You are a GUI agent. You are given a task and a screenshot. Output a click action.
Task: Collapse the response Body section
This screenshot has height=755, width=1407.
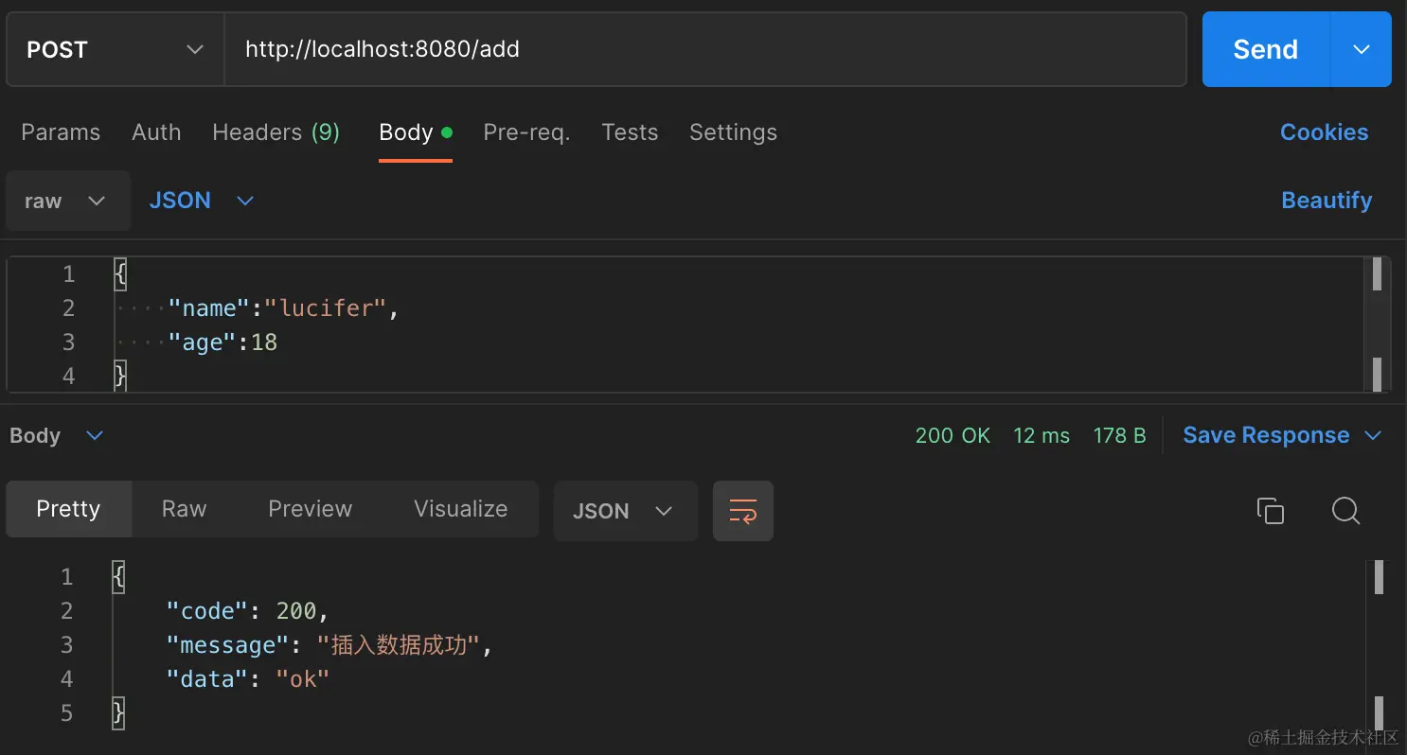click(x=94, y=435)
